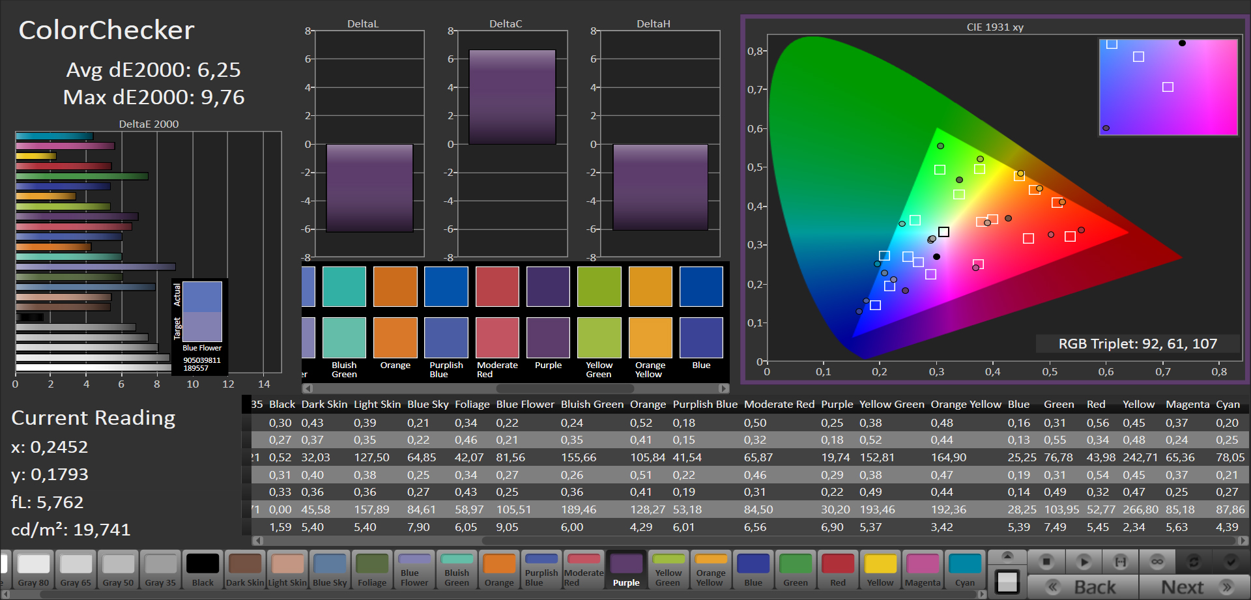Select the Black patch button

tap(203, 570)
